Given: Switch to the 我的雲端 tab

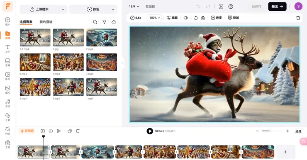Looking at the screenshot, I should click(x=46, y=22).
